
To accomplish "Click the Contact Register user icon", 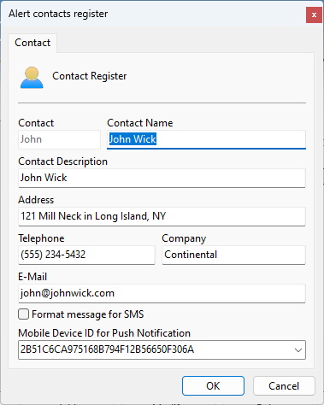I will click(32, 78).
